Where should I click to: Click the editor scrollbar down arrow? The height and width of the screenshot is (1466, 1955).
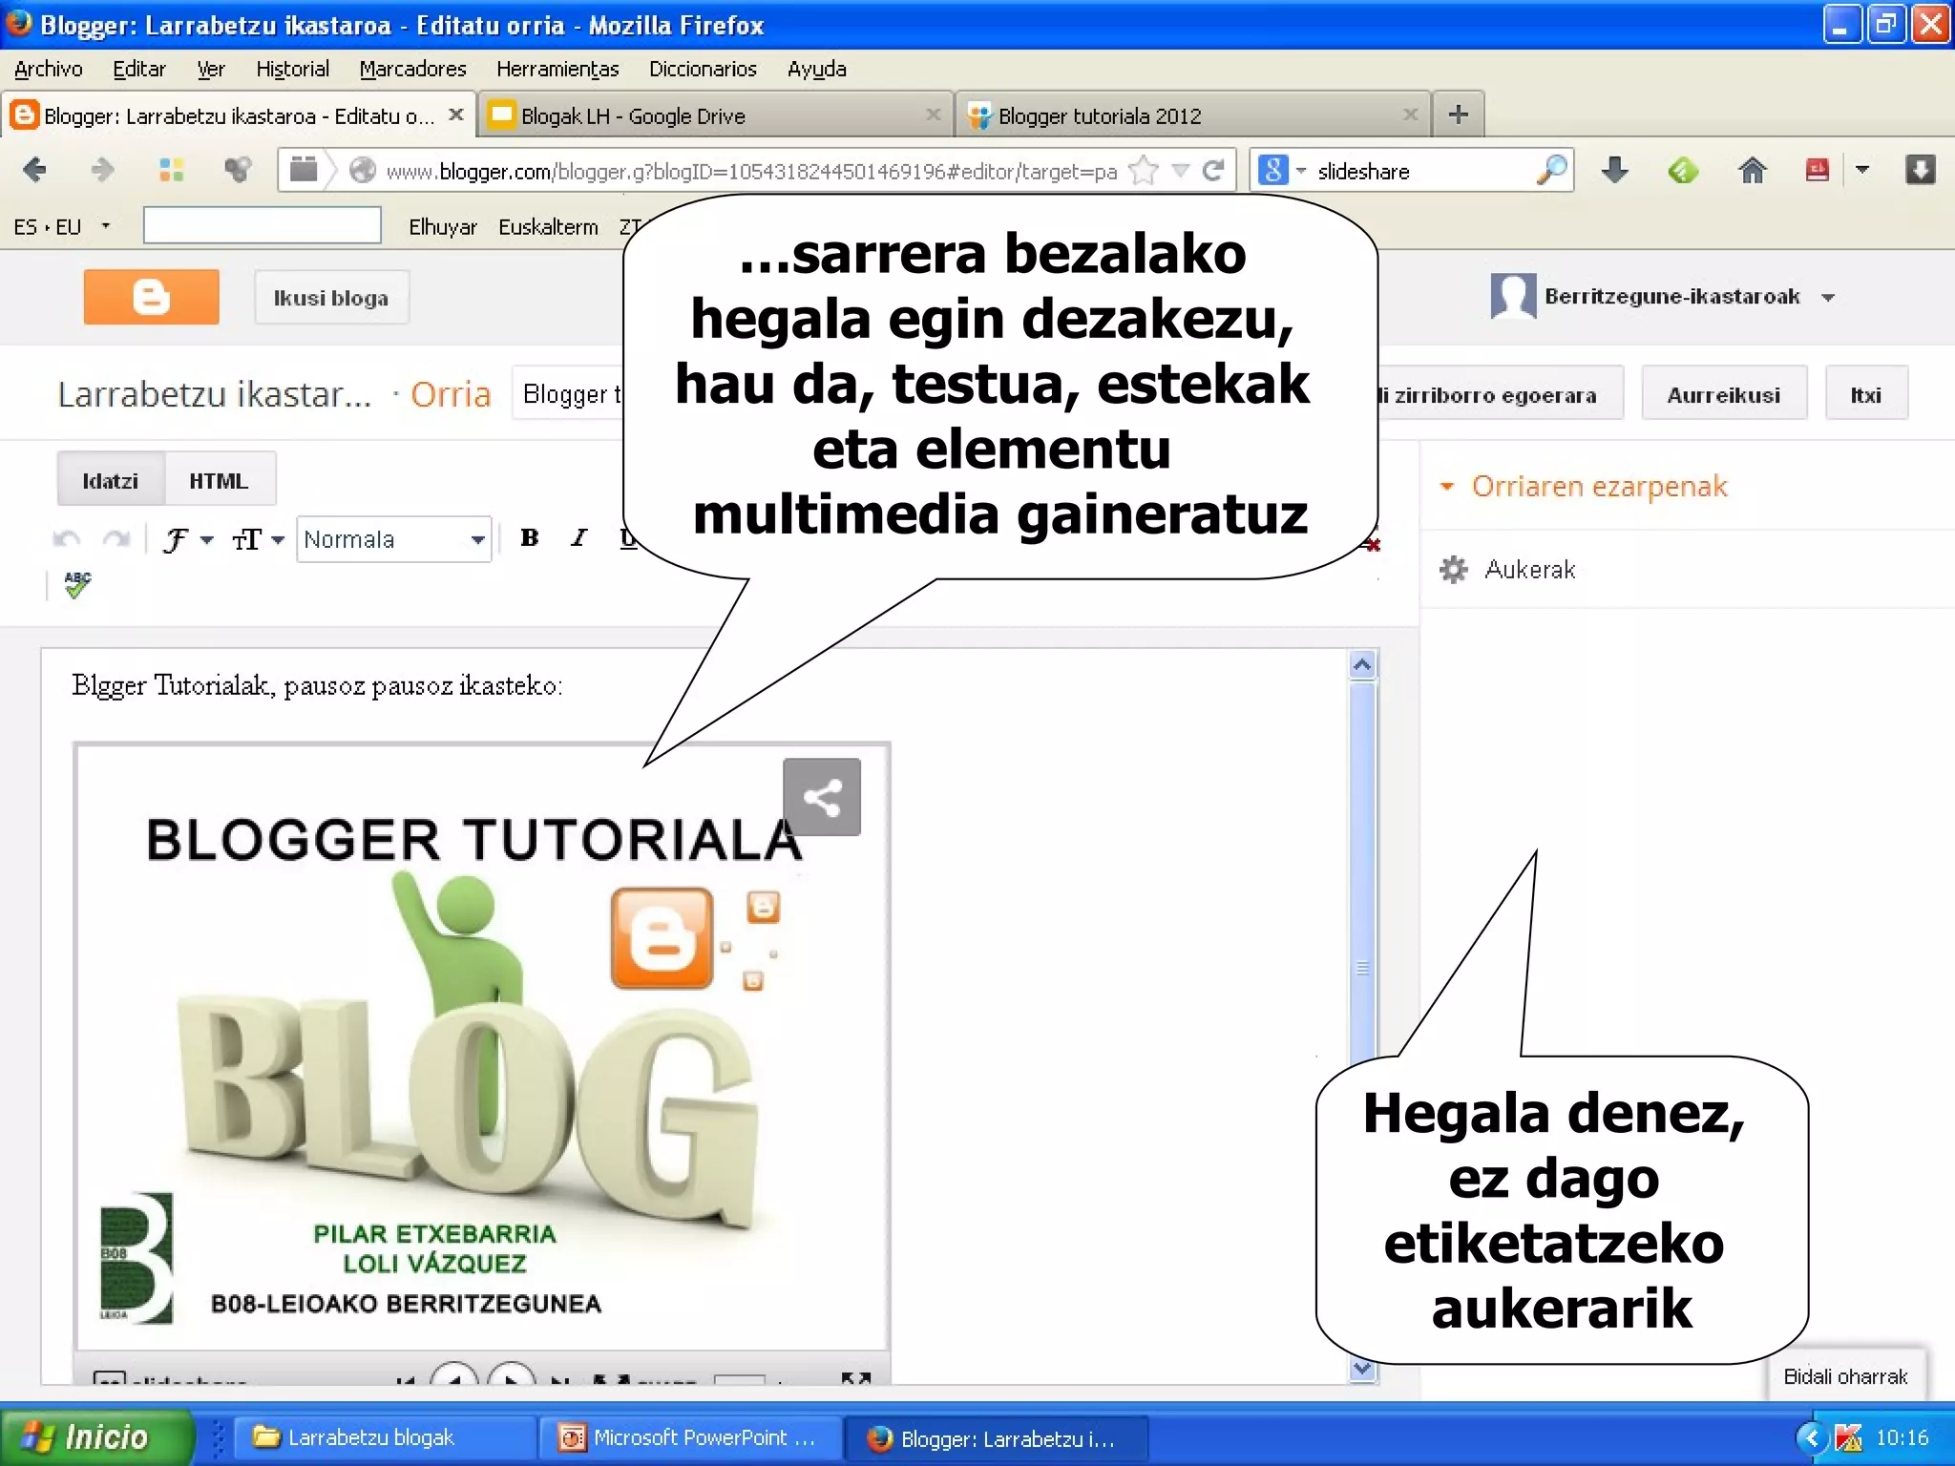1362,1369
